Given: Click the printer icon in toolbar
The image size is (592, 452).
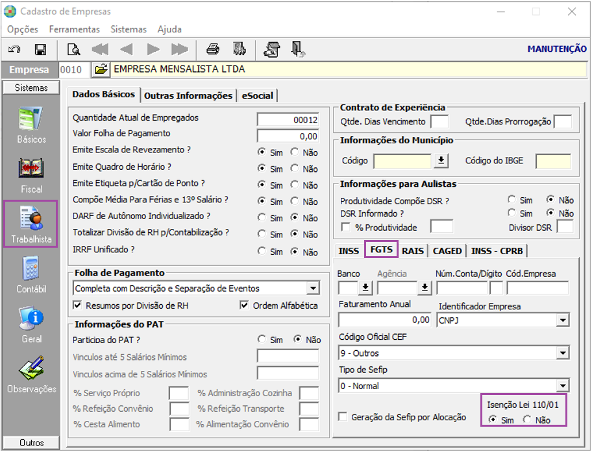Looking at the screenshot, I should [x=213, y=49].
